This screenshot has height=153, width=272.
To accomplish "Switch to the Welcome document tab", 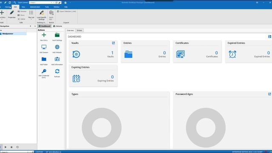I will tap(58, 26).
